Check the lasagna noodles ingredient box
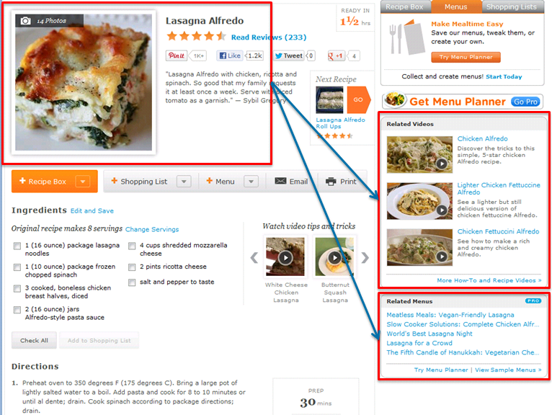The height and width of the screenshot is (415, 552). (x=17, y=246)
